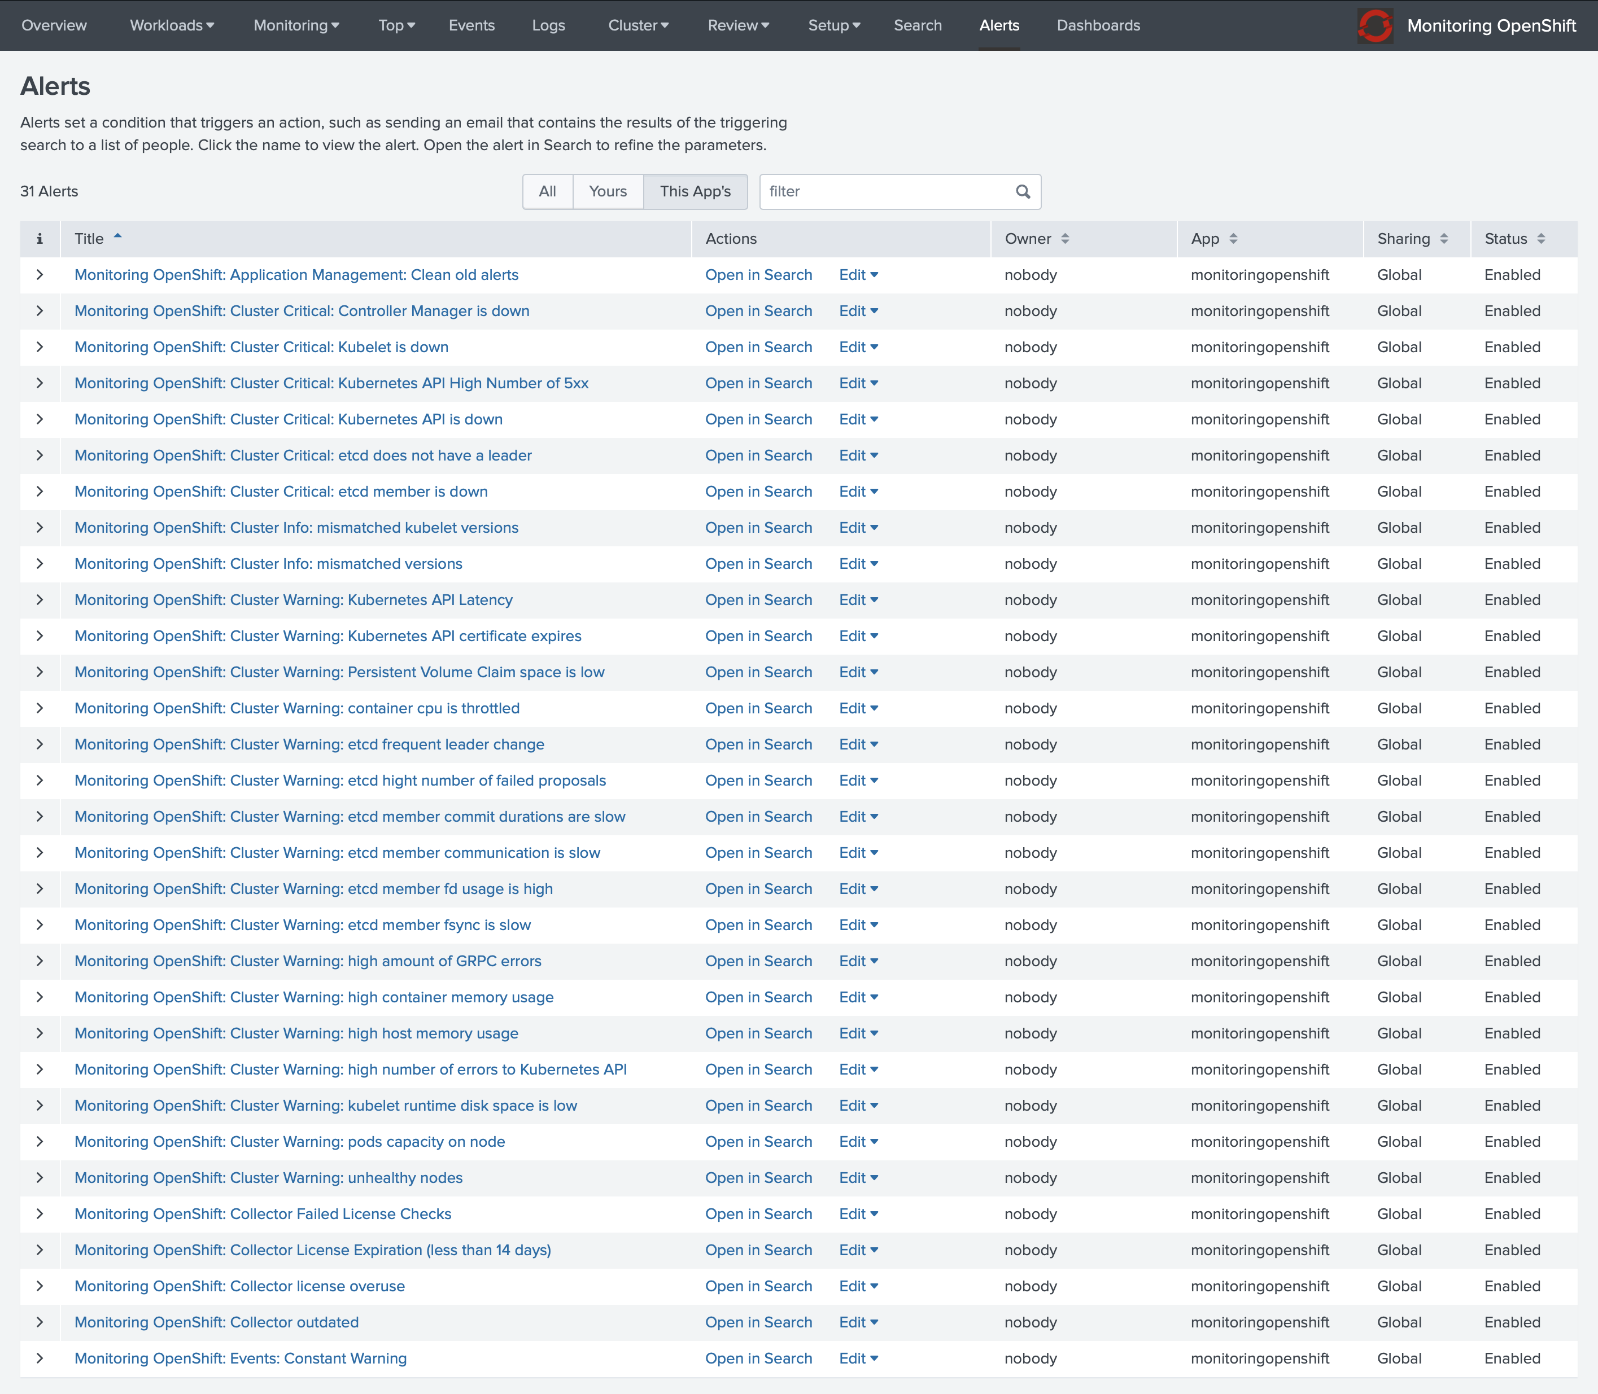Click the info icon column header
Screen dimensions: 1598x1394
(x=40, y=239)
